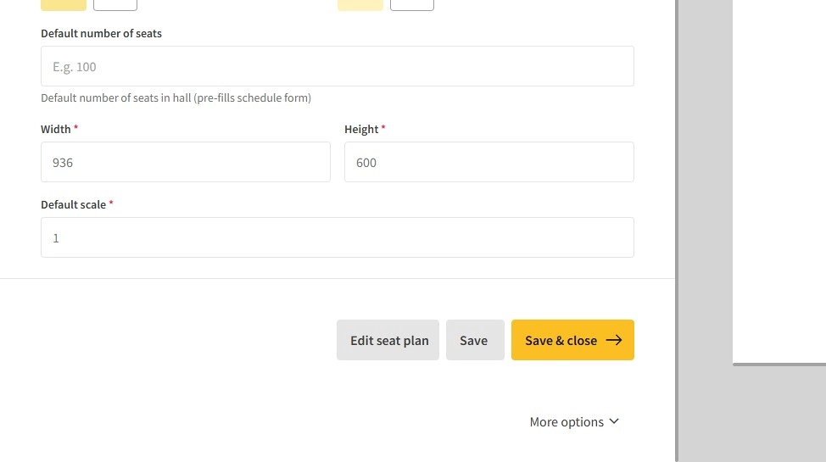Click the seats helper text about schedule form
This screenshot has height=462, width=826.
tap(176, 98)
